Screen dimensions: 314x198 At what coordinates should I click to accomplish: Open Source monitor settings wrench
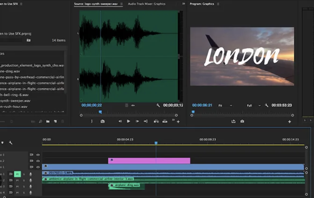[x=158, y=105]
